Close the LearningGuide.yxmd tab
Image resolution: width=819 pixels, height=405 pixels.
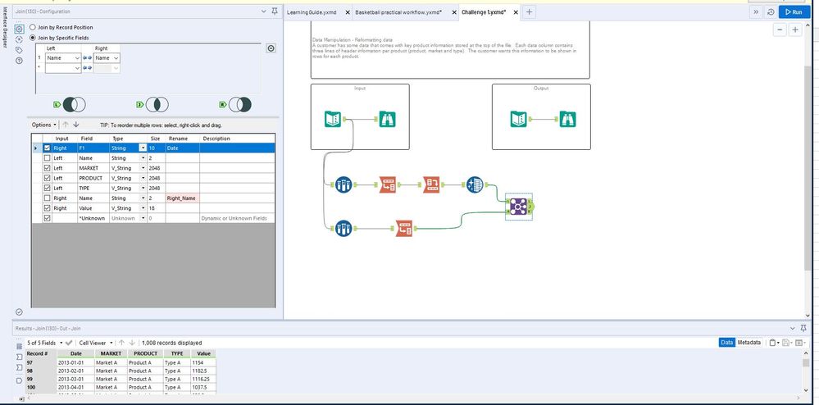tap(348, 12)
